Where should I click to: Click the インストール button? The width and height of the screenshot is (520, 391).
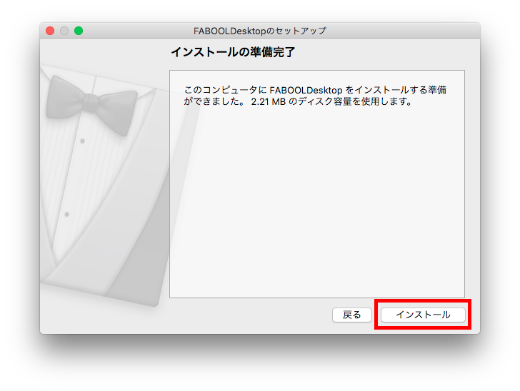(423, 315)
